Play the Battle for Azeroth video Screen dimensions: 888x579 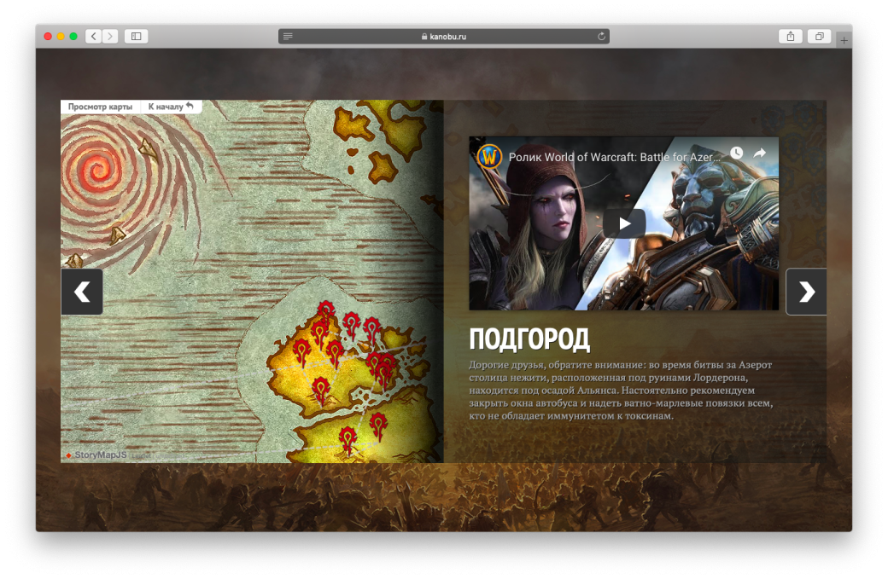pyautogui.click(x=624, y=223)
